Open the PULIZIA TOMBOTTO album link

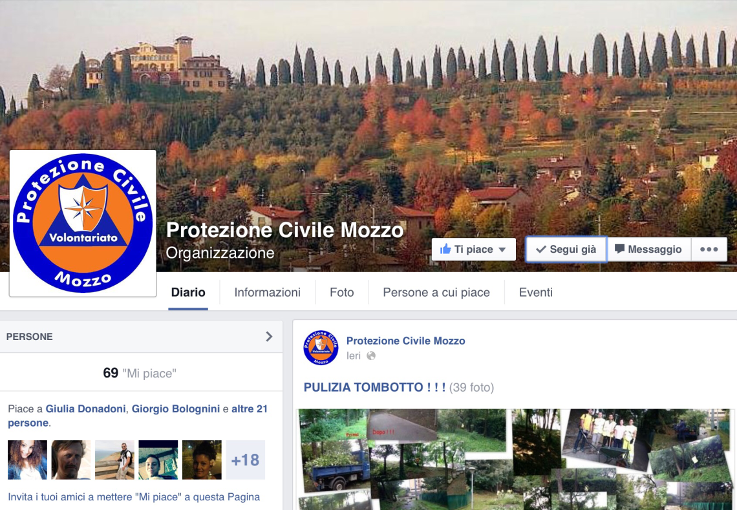[374, 387]
